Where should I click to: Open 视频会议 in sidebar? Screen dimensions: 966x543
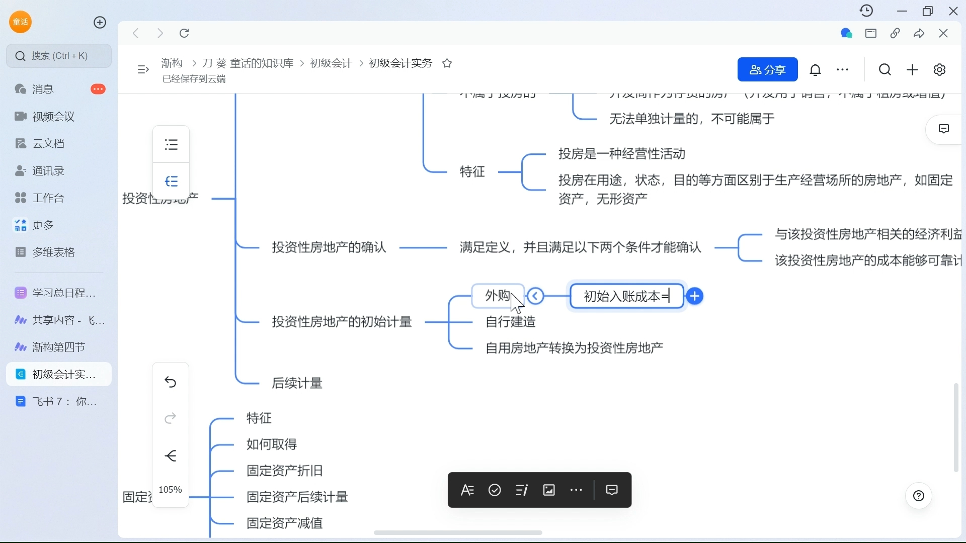tap(59, 116)
